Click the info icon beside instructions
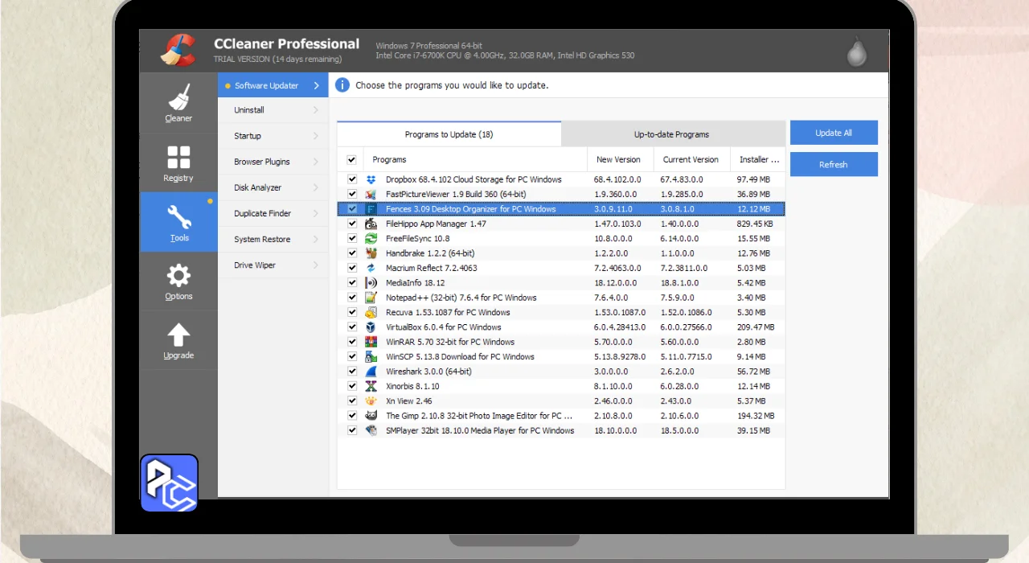Screen dimensions: 1029x563 click(342, 85)
